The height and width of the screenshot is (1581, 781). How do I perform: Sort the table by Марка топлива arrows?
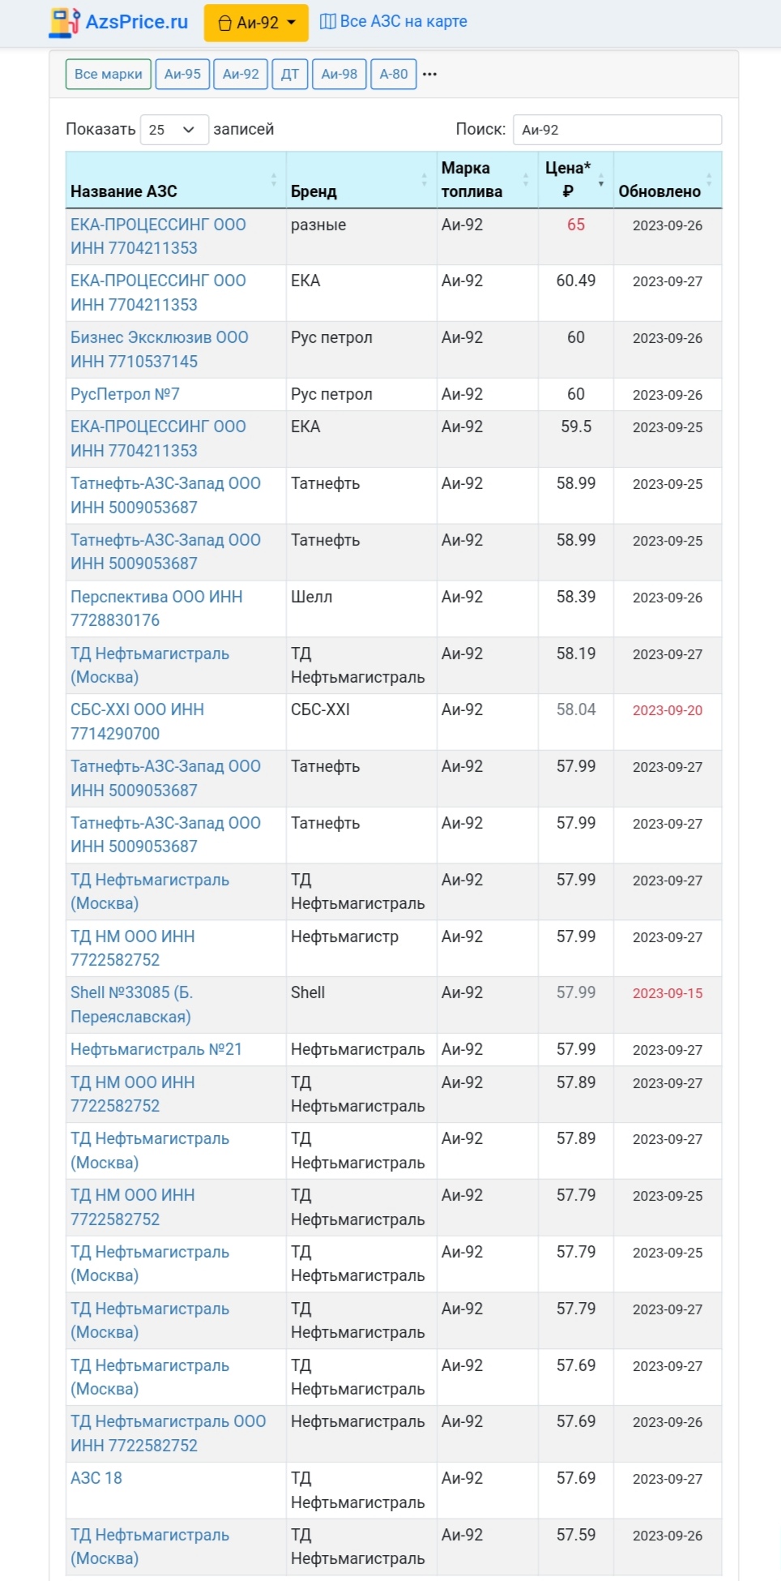pos(526,179)
